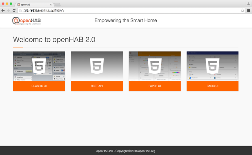
Task: Click HTML5 shield icon on Paper UI card
Action: coord(155,66)
